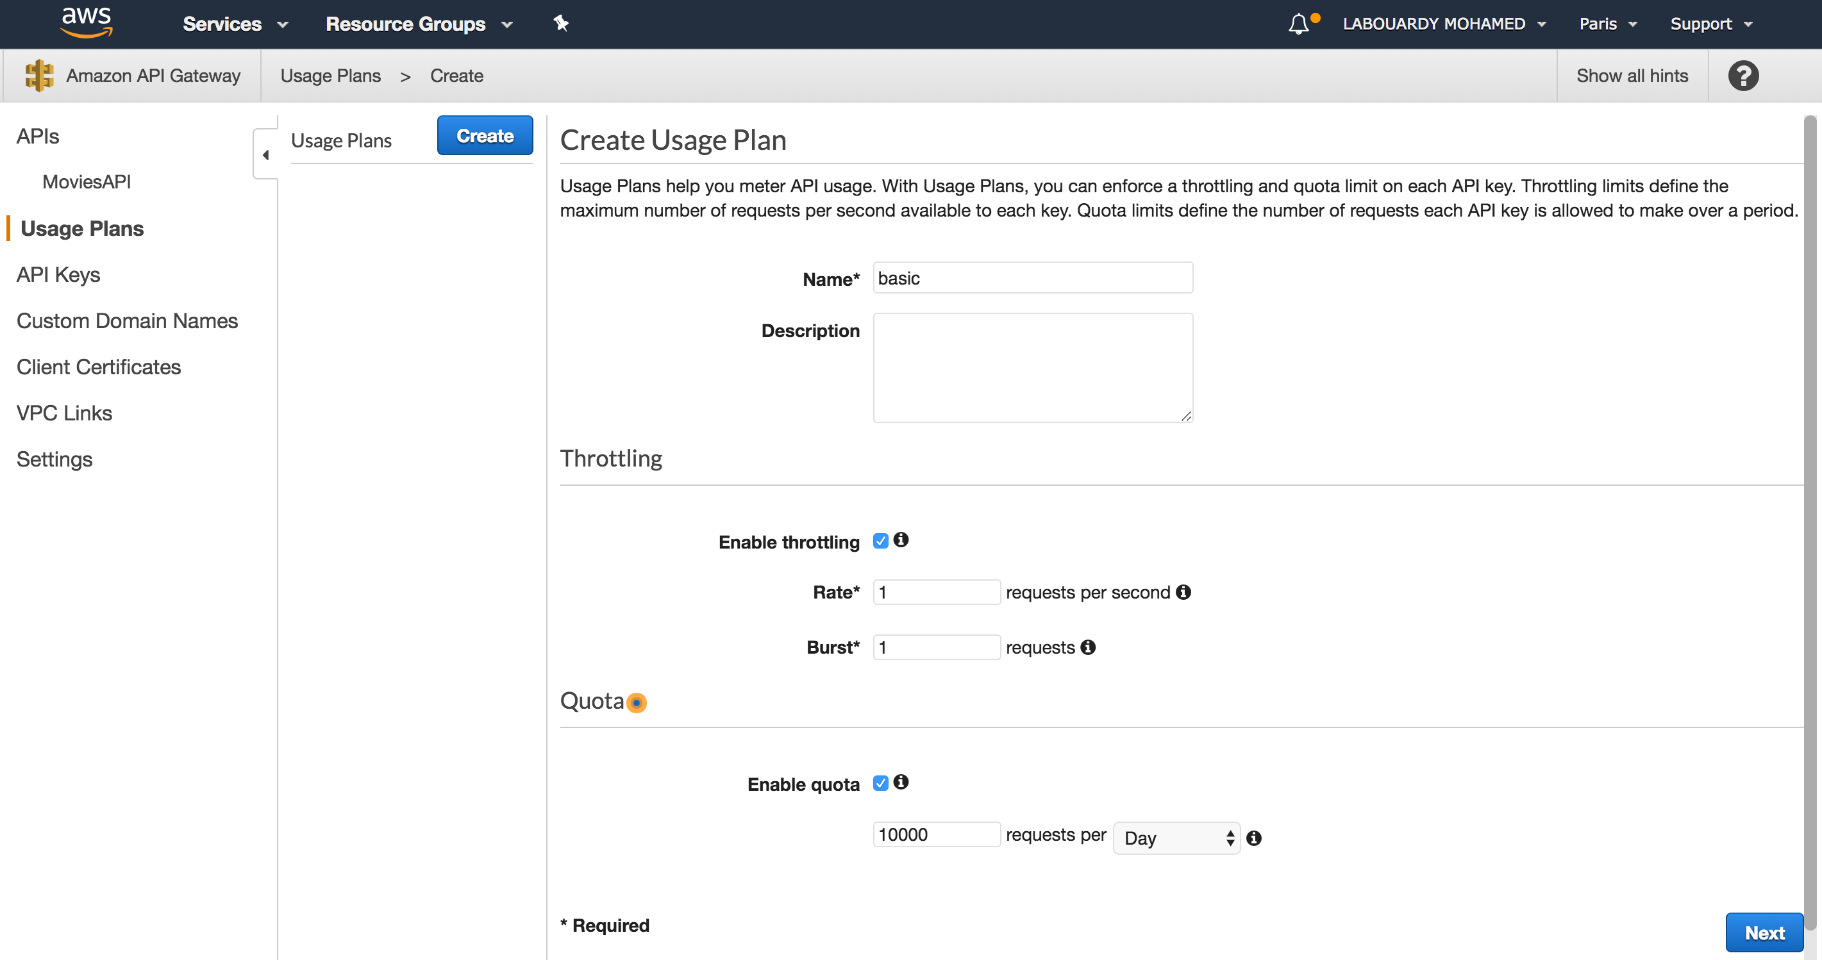Click the blue Create button

(485, 135)
